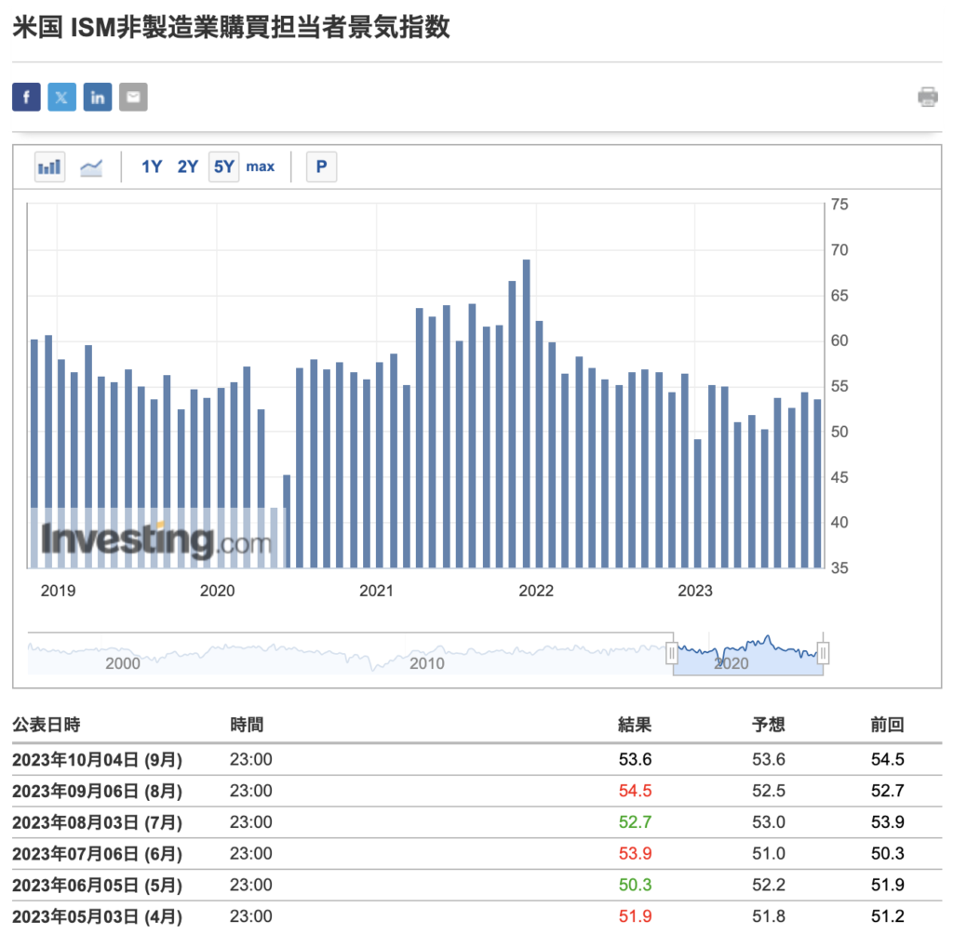This screenshot has height=947, width=953.
Task: Click the 75 y-axis label
Action: pos(839,205)
